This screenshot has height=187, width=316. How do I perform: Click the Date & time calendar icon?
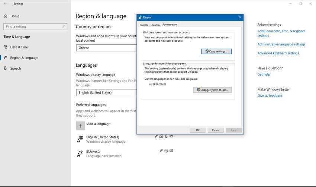point(6,47)
